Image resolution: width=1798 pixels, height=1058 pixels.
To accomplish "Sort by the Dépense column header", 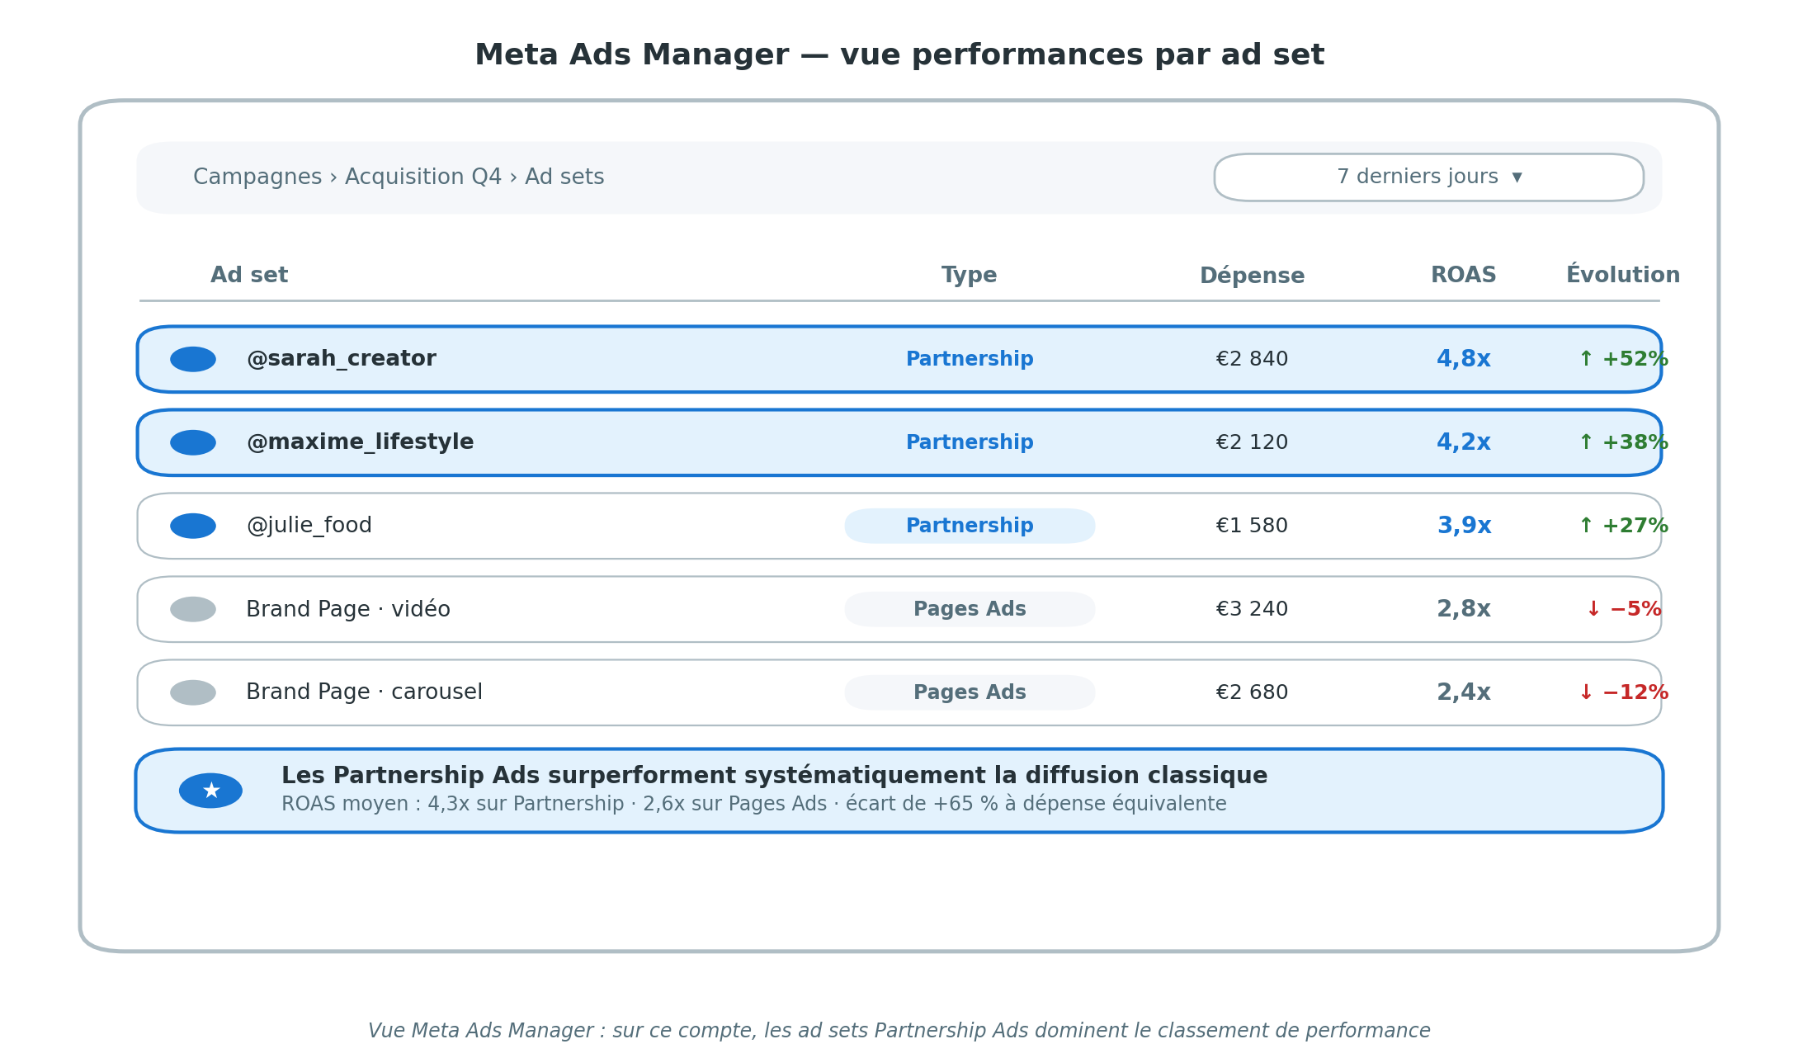I will 1252,276.
